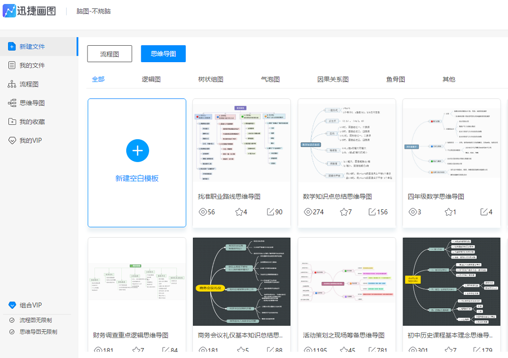Switch to the 气泡图 tab
This screenshot has width=508, height=358.
point(270,80)
